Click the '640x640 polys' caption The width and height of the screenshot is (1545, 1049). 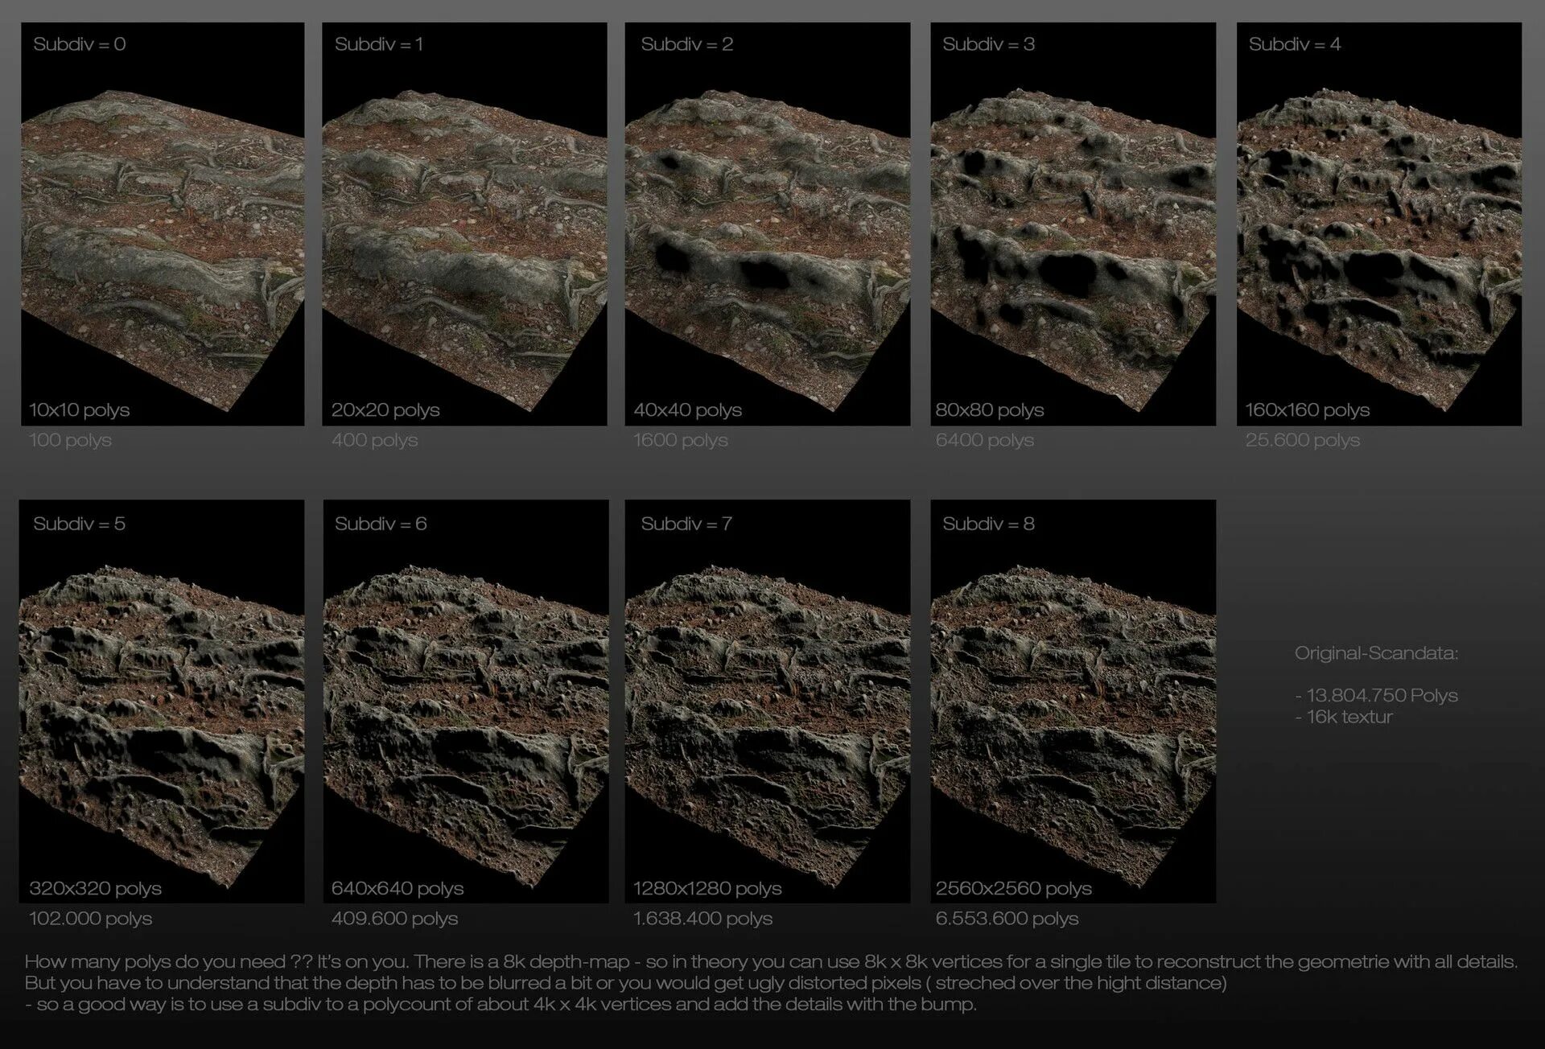point(398,889)
